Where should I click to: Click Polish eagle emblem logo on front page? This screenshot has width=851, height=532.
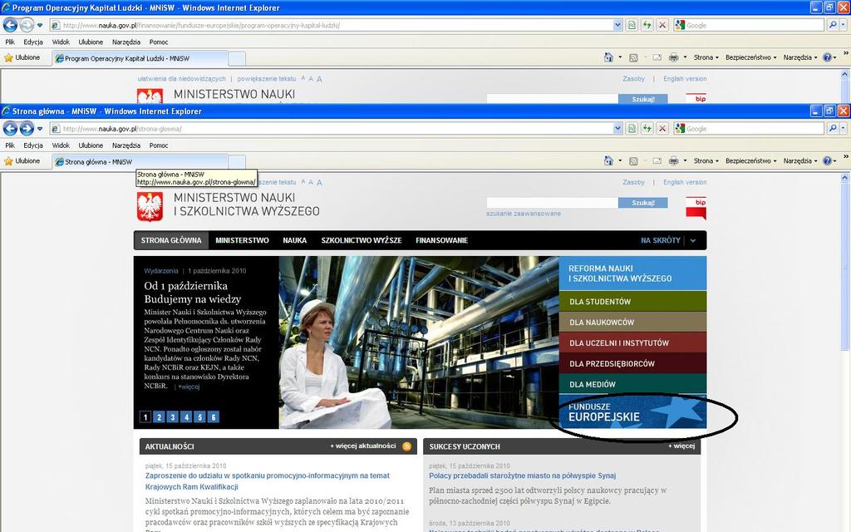pyautogui.click(x=150, y=207)
